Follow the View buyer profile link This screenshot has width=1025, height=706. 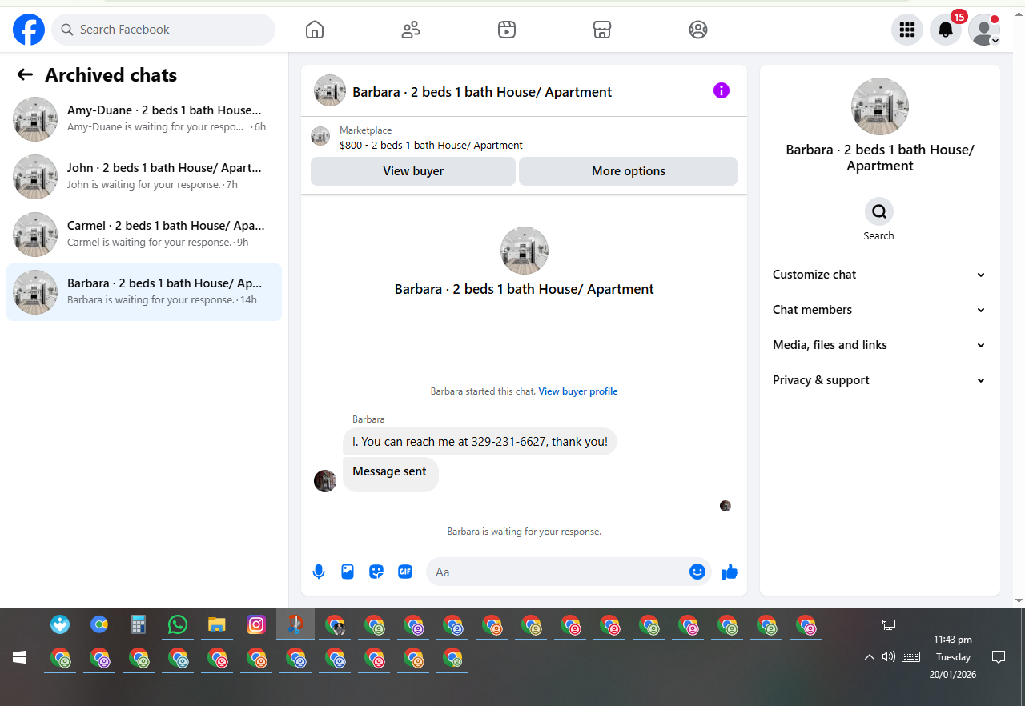tap(578, 391)
